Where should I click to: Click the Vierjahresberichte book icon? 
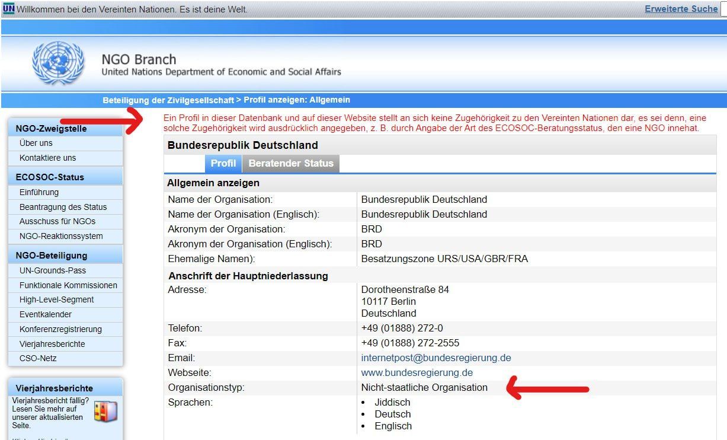tap(106, 411)
